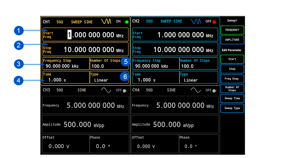286x158 pixels.
Task: Click CH4 50Ω impedance label
Action: click(149, 90)
